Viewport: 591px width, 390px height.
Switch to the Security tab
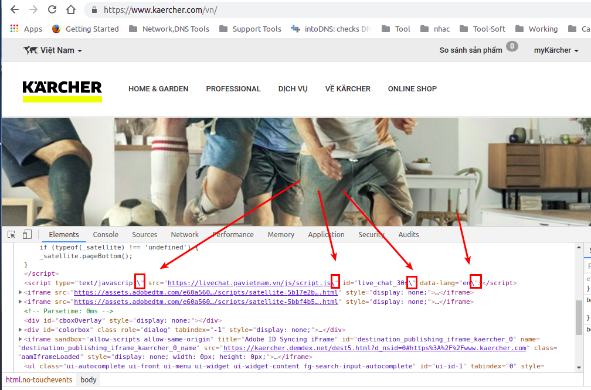[371, 234]
